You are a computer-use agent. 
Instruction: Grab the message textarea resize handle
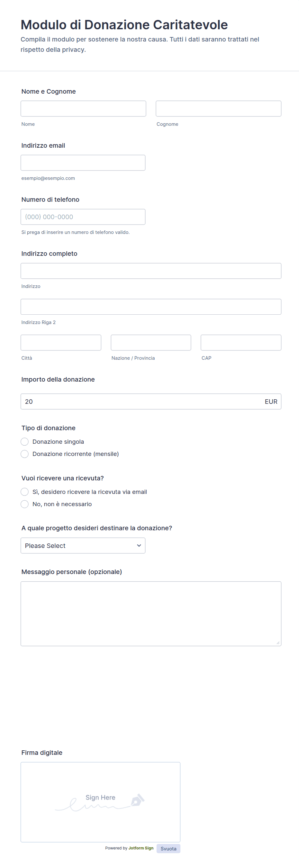pos(278,643)
